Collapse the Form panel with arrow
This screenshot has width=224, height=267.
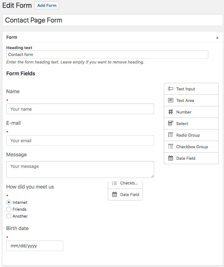pos(217,38)
